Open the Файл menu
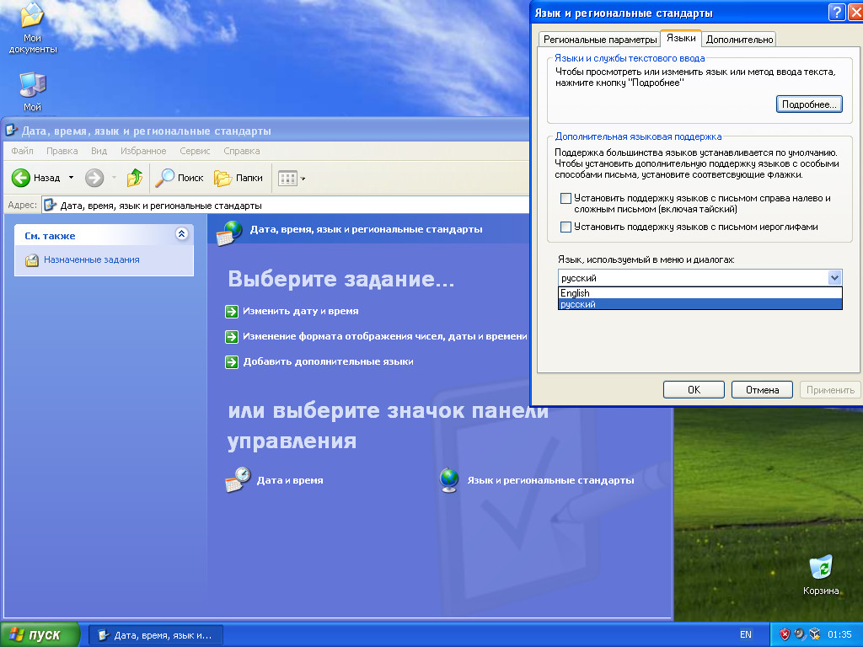Screen dimensions: 863x647 tap(22, 151)
